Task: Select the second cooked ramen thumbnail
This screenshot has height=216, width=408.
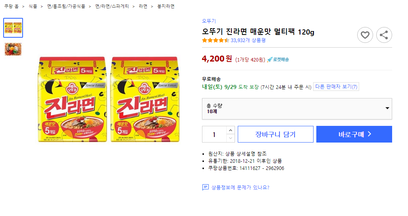Action: [x=13, y=49]
